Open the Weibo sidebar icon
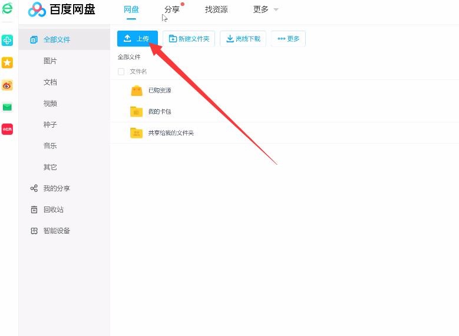 [7, 85]
